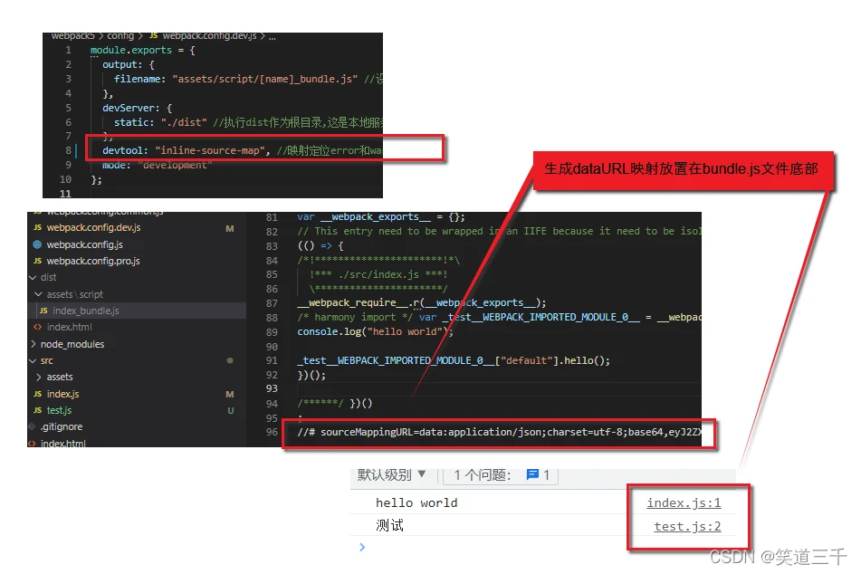Click the JS icon of webpack.config.dev.js

point(37,227)
